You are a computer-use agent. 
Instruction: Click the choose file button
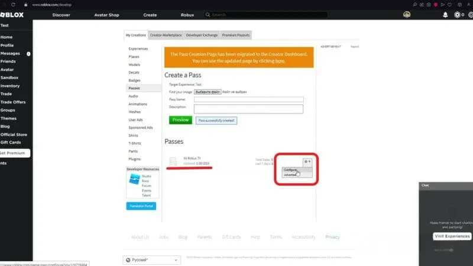(208, 92)
